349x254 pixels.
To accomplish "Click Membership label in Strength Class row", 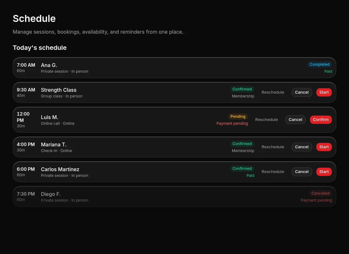I will click(x=243, y=96).
